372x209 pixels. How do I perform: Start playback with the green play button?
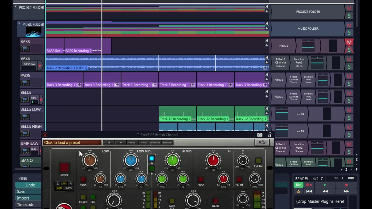coord(325,185)
